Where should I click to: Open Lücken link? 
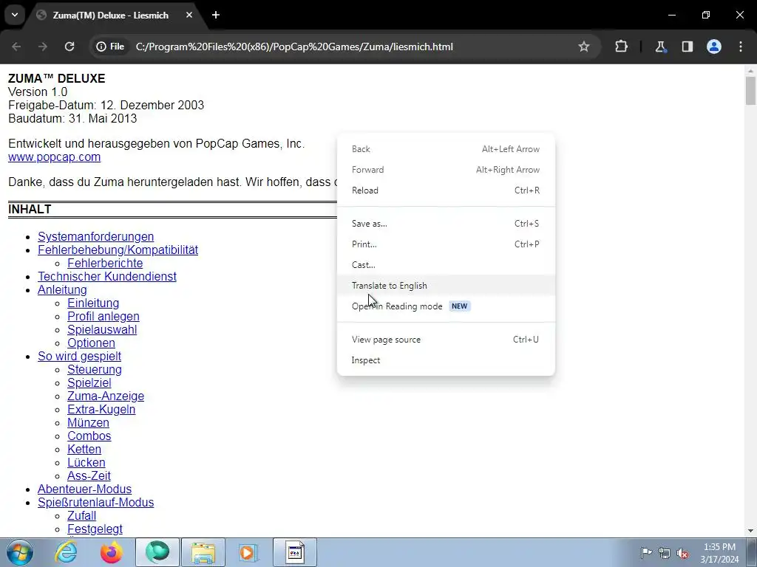point(86,462)
